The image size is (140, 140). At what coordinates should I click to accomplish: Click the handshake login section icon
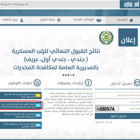[137, 83]
